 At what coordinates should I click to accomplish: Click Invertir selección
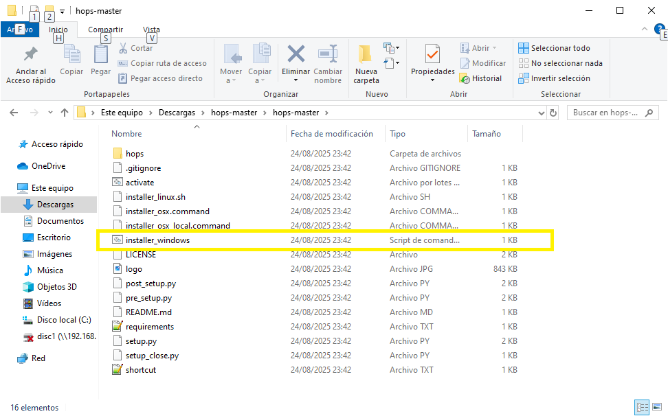click(x=554, y=78)
